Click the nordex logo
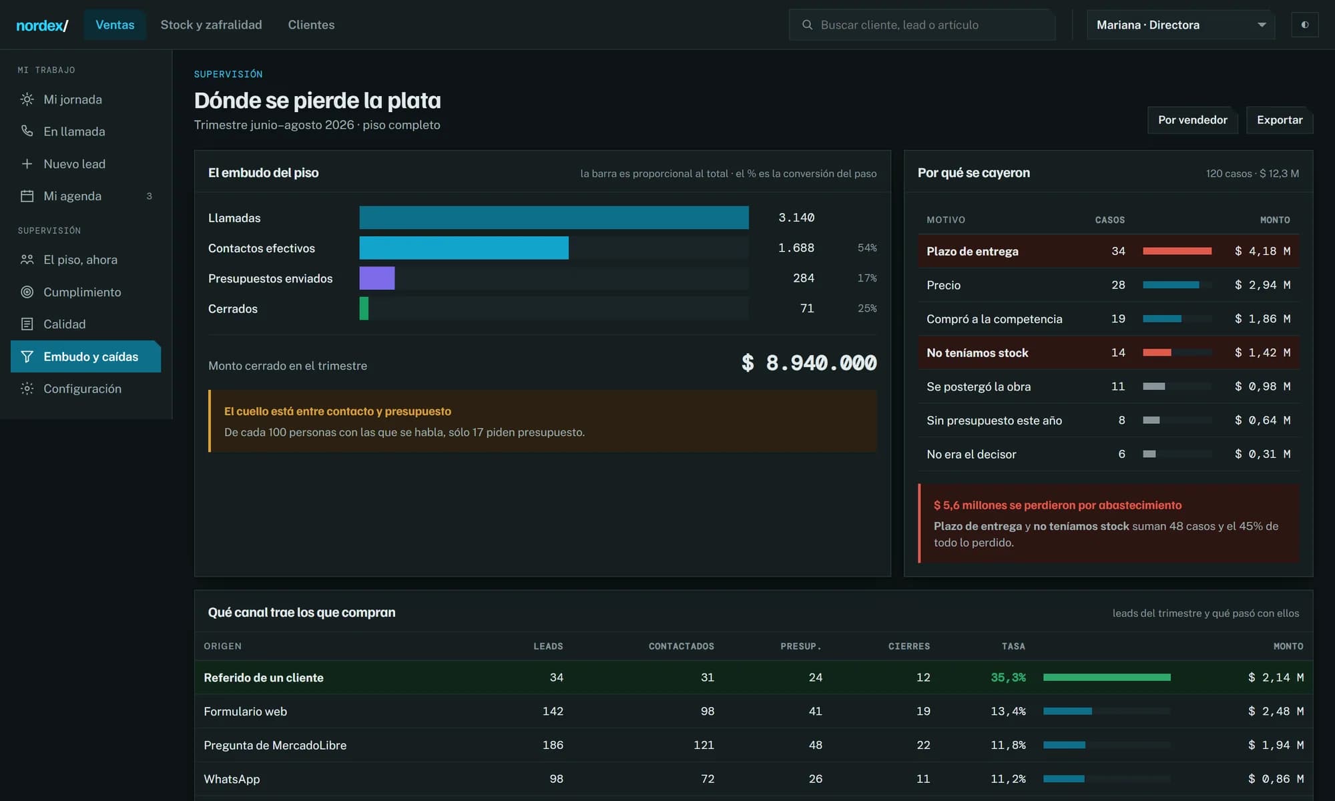Viewport: 1335px width, 801px height. click(x=42, y=25)
